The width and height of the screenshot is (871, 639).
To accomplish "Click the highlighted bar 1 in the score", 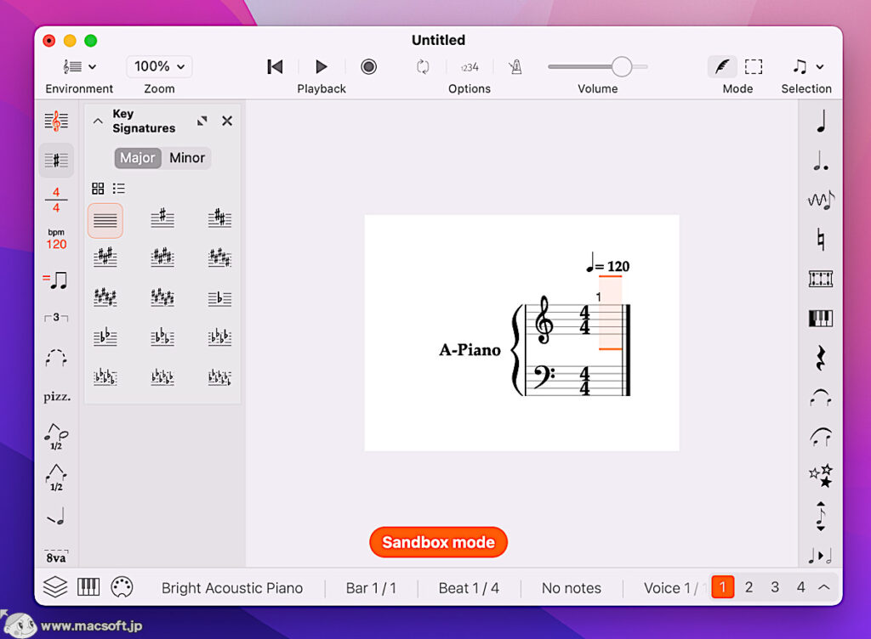I will click(610, 313).
